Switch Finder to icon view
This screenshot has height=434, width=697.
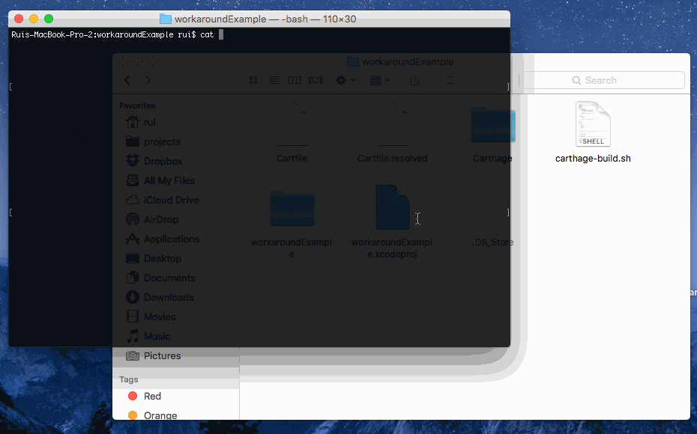pyautogui.click(x=253, y=80)
